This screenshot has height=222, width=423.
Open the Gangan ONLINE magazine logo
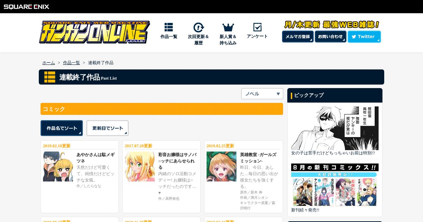[94, 32]
